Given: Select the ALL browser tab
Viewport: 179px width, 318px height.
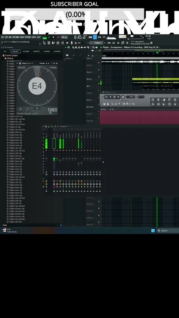Looking at the screenshot, I should tap(5, 51).
